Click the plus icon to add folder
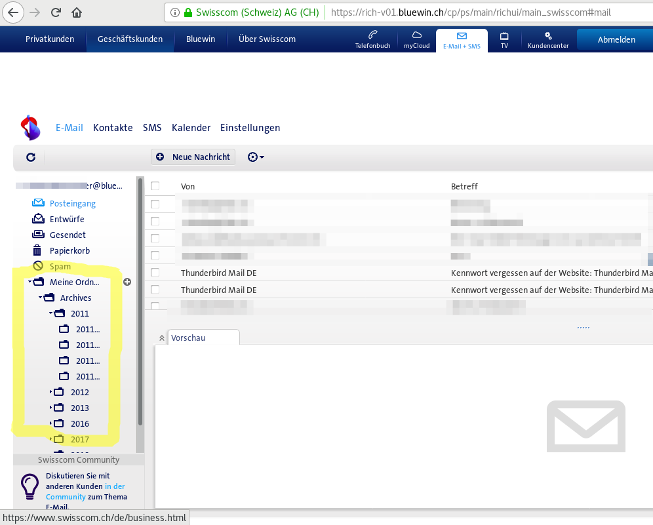The image size is (653, 525). pyautogui.click(x=127, y=282)
